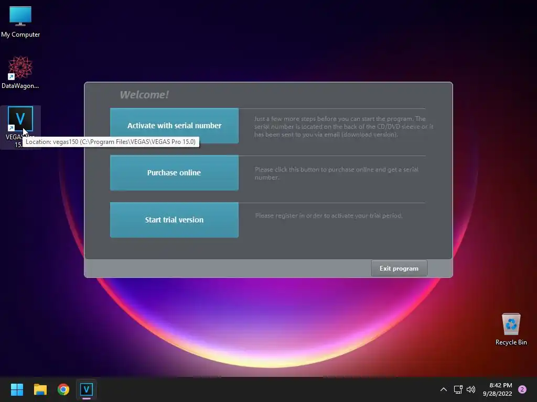The width and height of the screenshot is (537, 402).
Task: Select My Computer desktop icon
Action: coord(20,22)
